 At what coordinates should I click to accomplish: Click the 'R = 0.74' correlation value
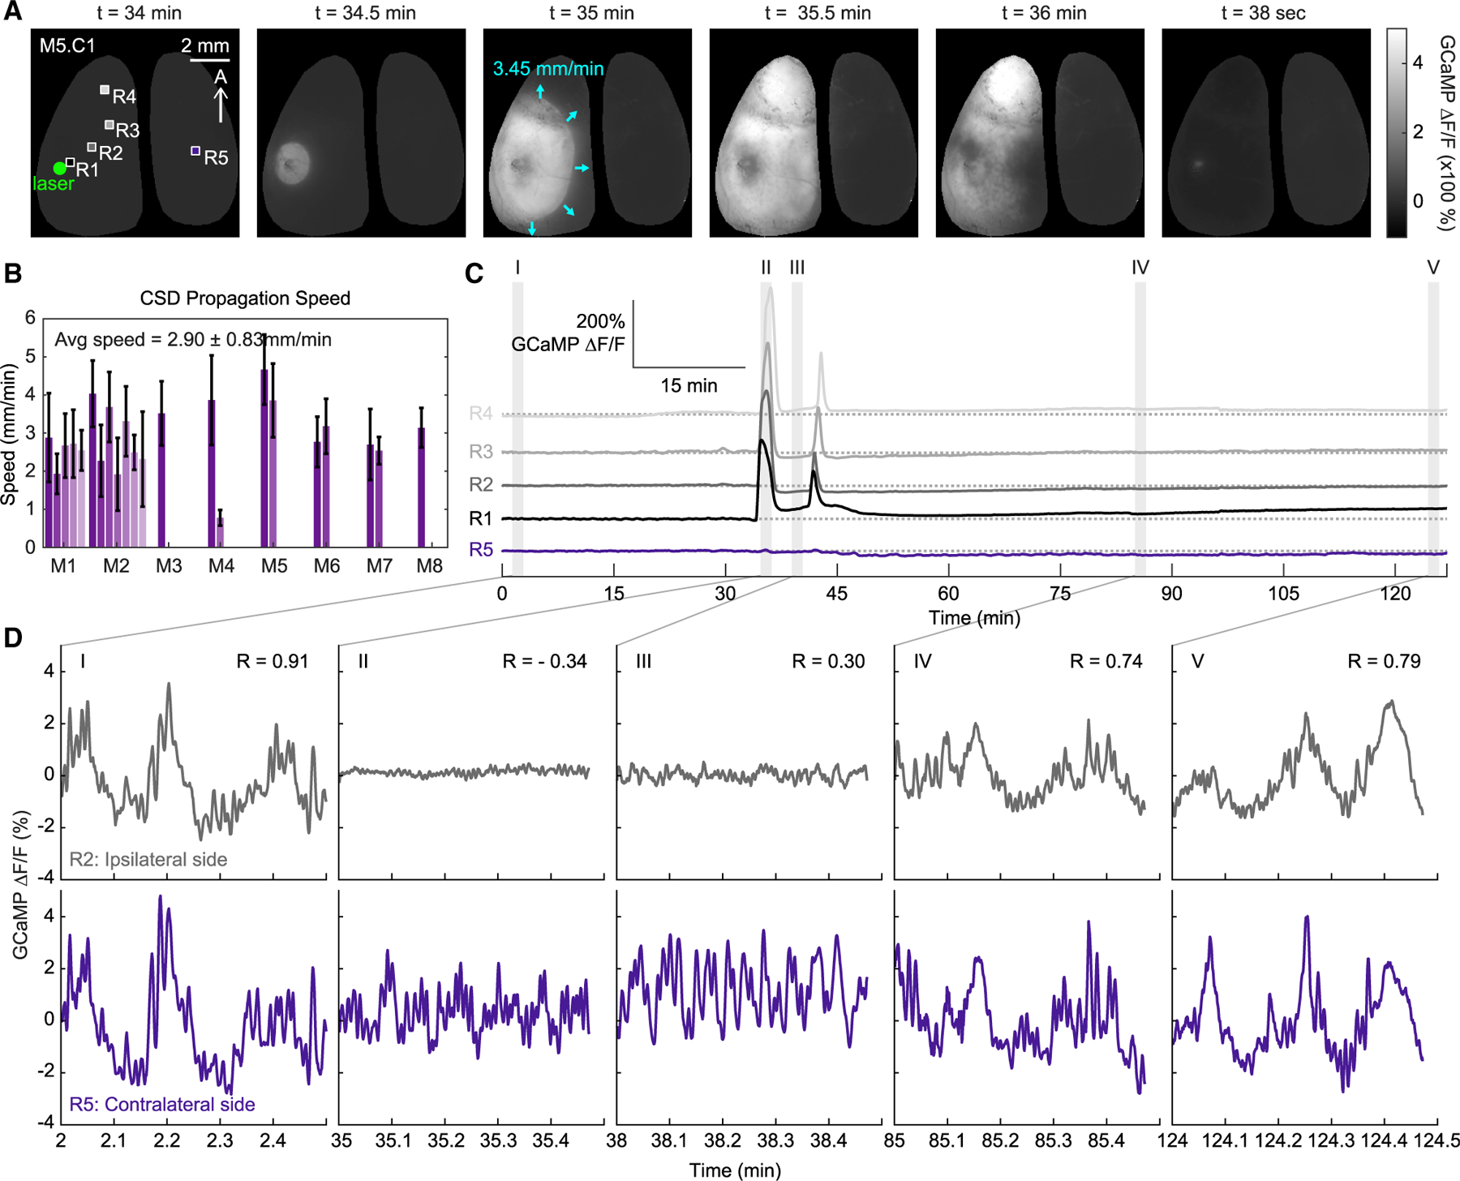[x=1106, y=662]
